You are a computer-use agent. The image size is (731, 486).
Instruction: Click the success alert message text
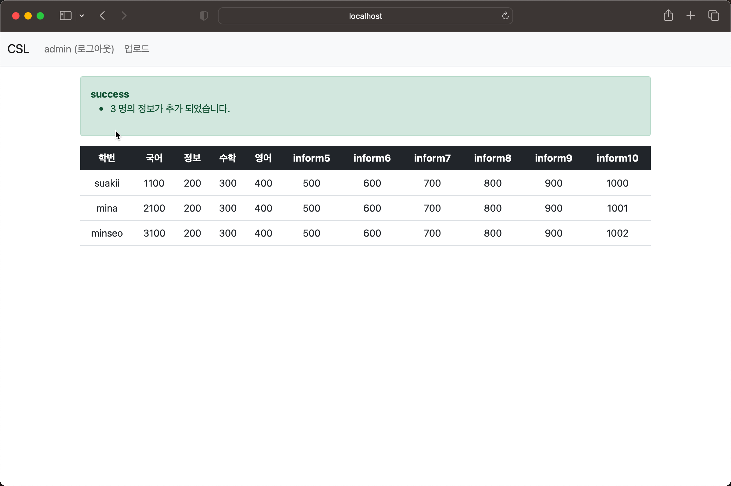click(x=170, y=109)
